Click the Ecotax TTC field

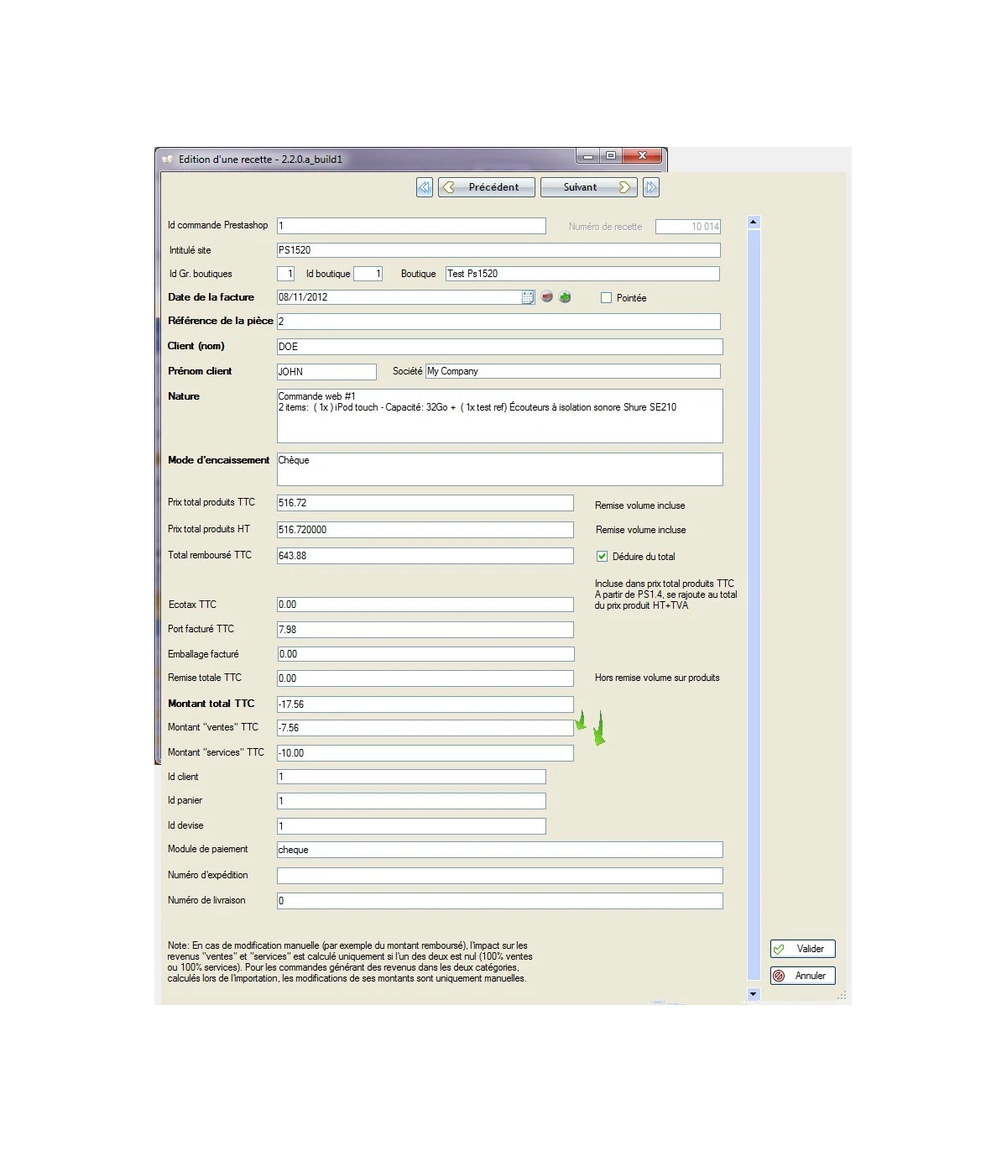pyautogui.click(x=425, y=605)
